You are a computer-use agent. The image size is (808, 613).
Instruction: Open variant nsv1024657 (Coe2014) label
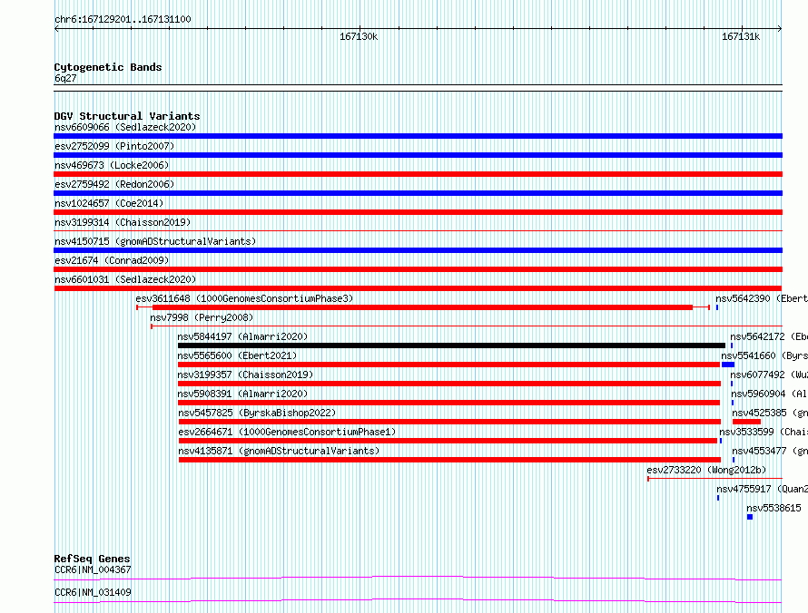pos(109,203)
